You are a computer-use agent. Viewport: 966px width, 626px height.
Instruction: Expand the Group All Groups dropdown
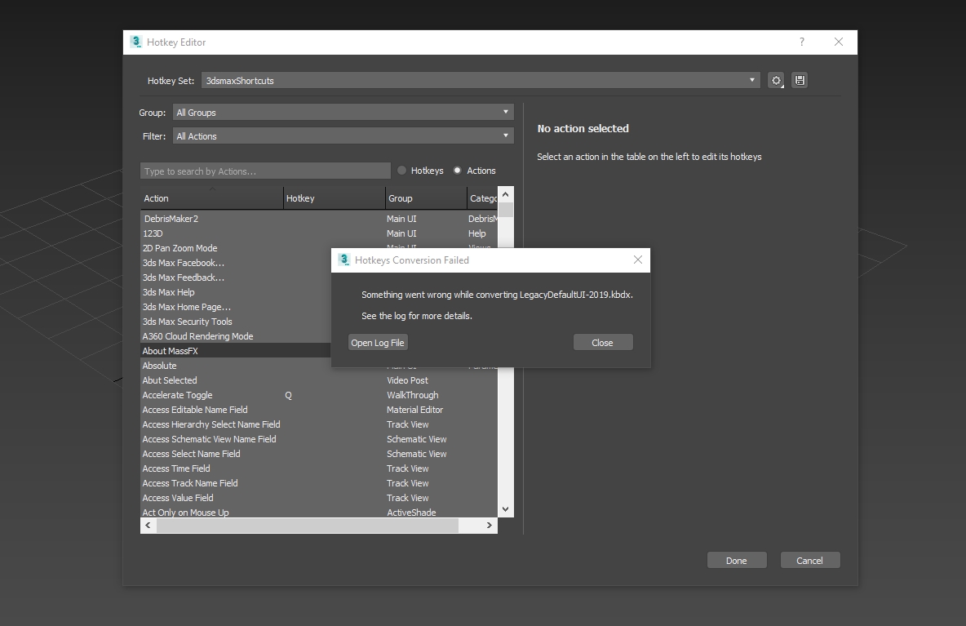coord(343,112)
